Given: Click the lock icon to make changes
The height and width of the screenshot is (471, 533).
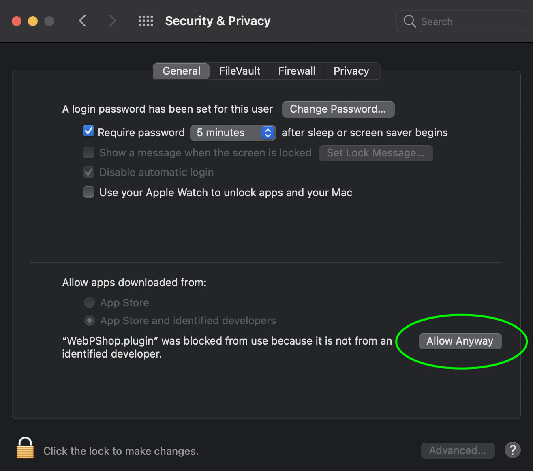Looking at the screenshot, I should [x=25, y=448].
